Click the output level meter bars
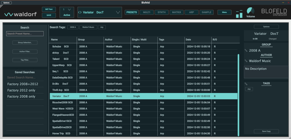Viewport: 291px width, 139px height. click(239, 14)
